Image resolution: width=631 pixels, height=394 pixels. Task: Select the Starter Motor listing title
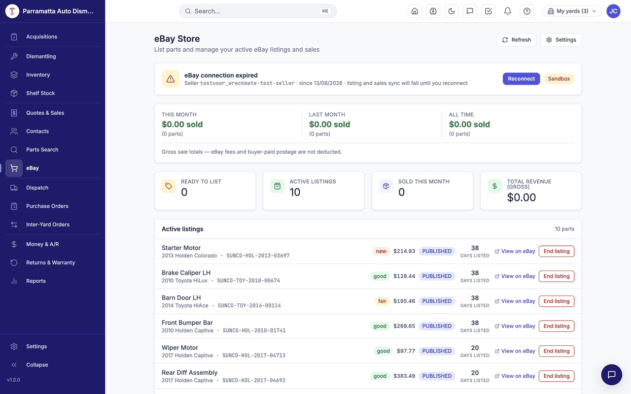[x=181, y=248]
